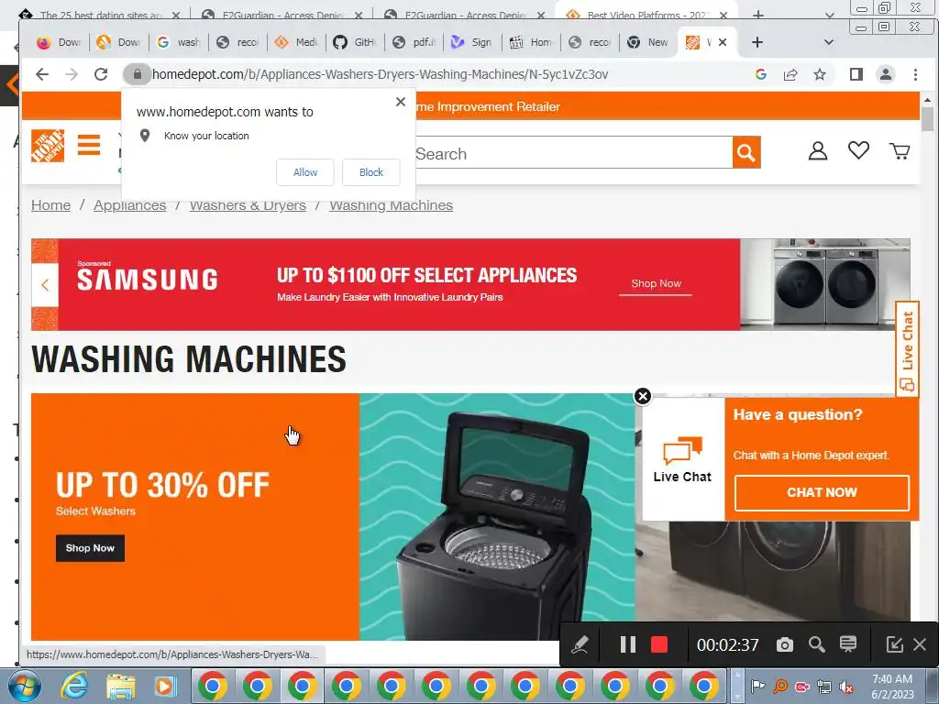The height and width of the screenshot is (704, 939).
Task: Click the Appliances breadcrumb link
Action: [130, 205]
